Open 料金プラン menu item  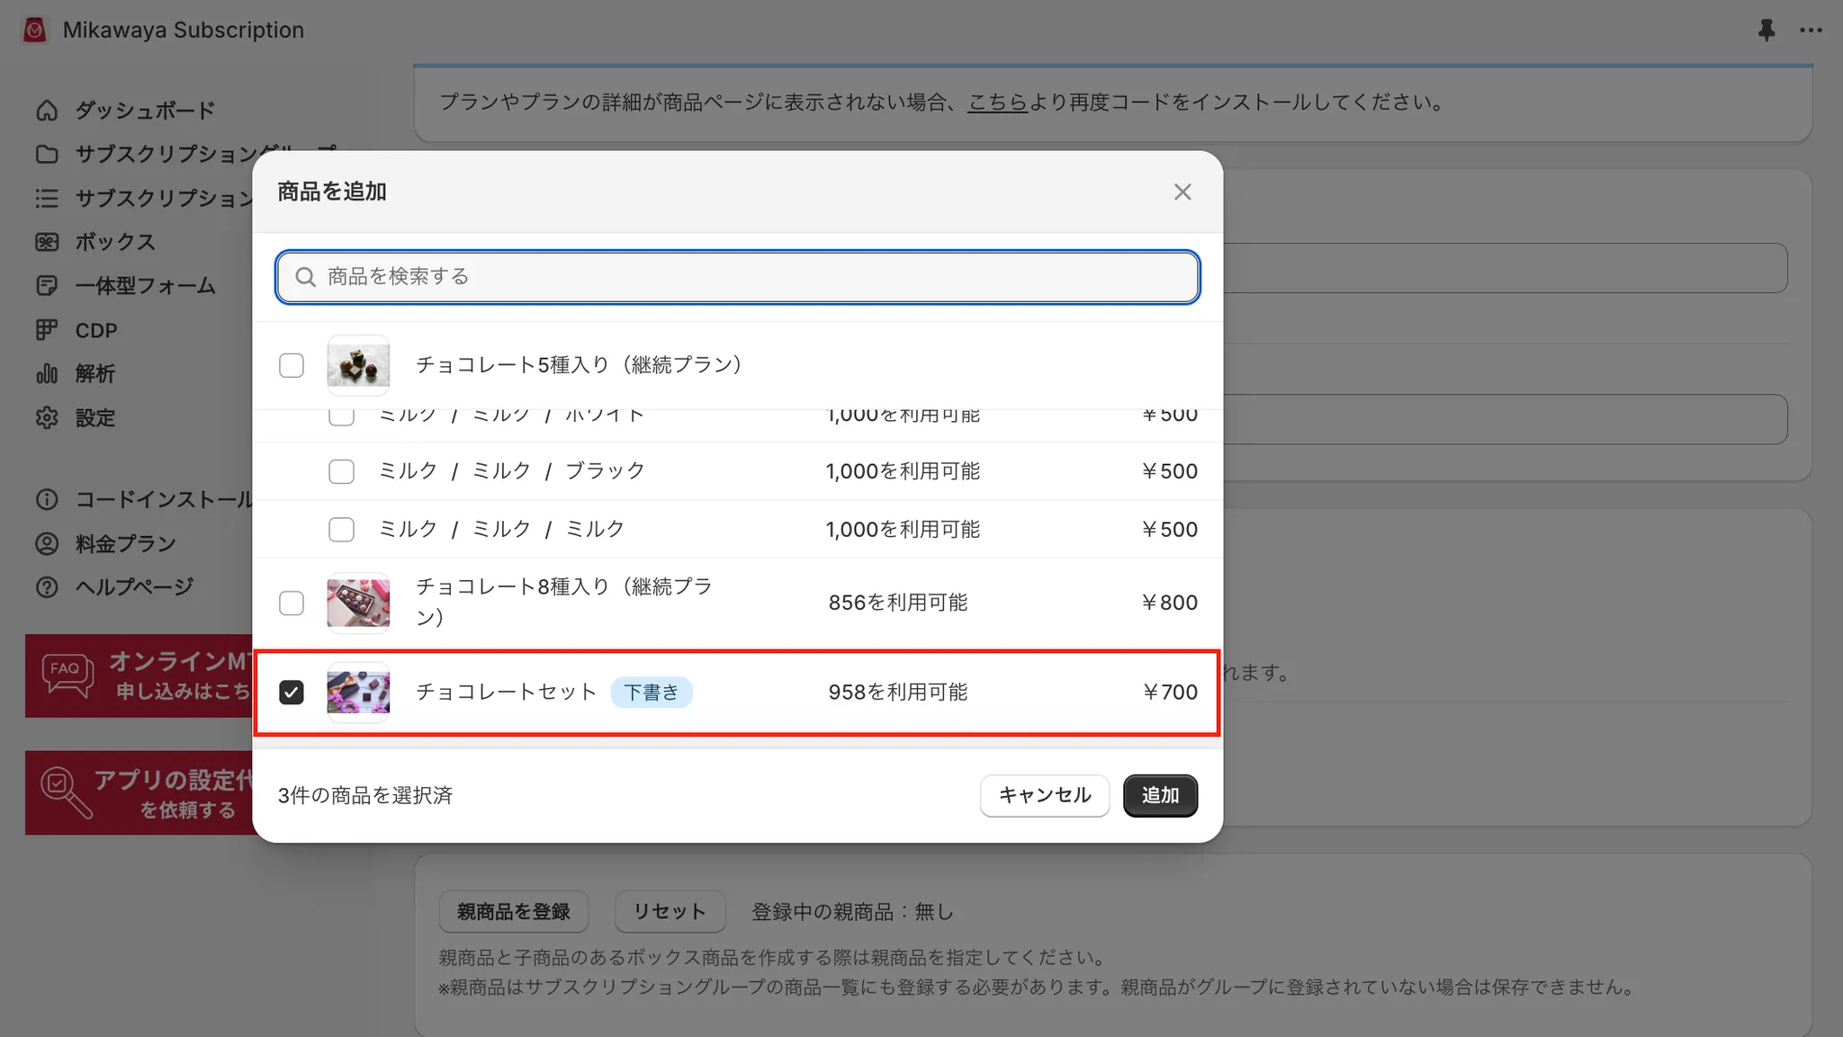125,543
